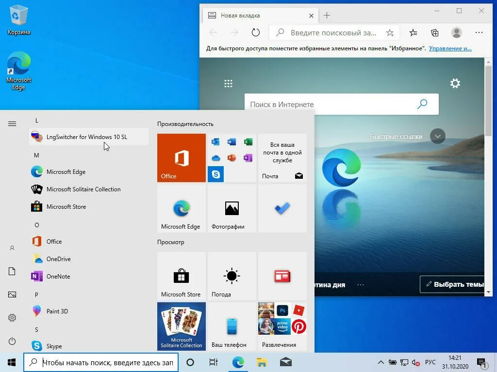This screenshot has width=497, height=372.
Task: Open the Microsoft Edge tile
Action: (182, 209)
